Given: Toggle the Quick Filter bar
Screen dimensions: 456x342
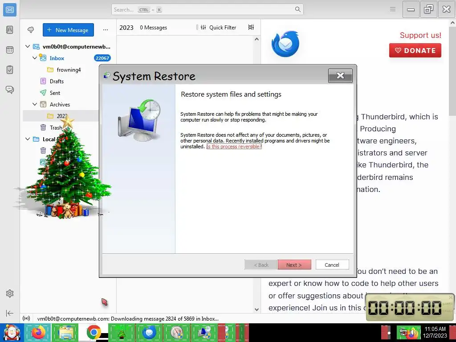Looking at the screenshot, I should pyautogui.click(x=218, y=27).
